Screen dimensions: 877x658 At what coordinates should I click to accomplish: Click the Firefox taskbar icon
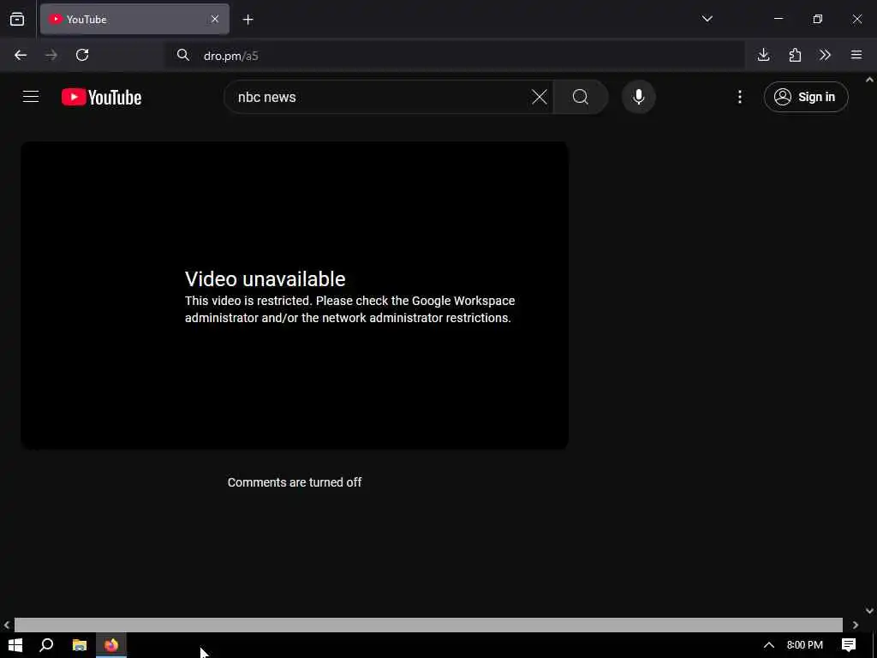(x=111, y=645)
